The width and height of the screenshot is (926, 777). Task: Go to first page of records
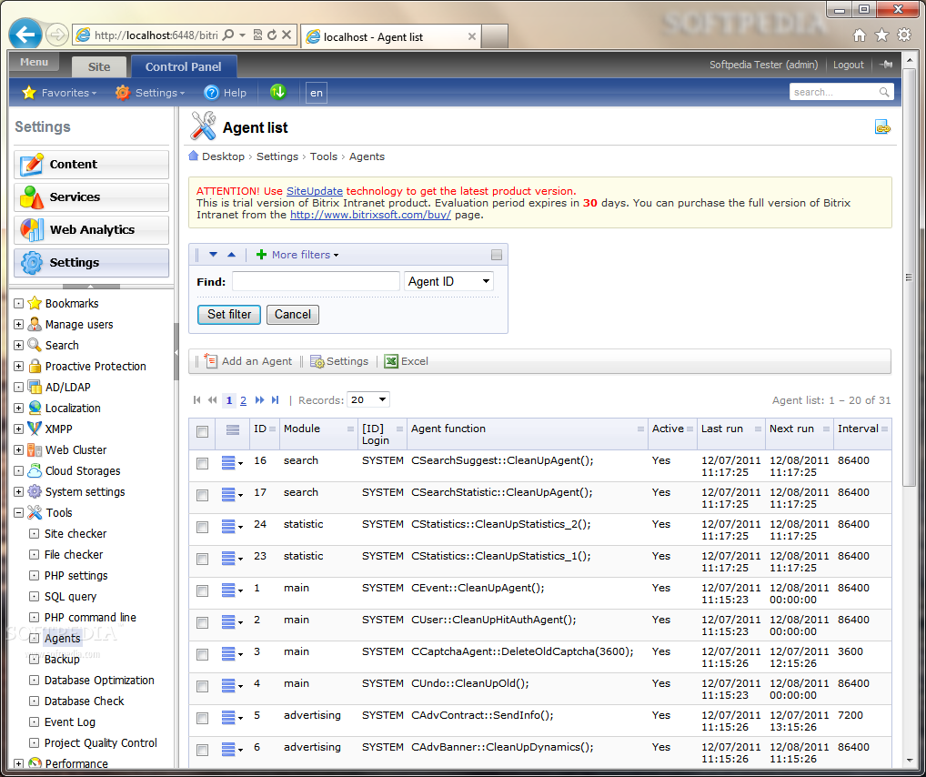[197, 400]
